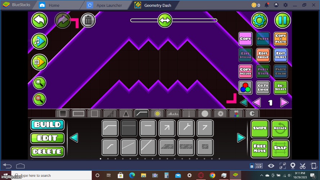Select the sawblade category tab

coord(220,113)
